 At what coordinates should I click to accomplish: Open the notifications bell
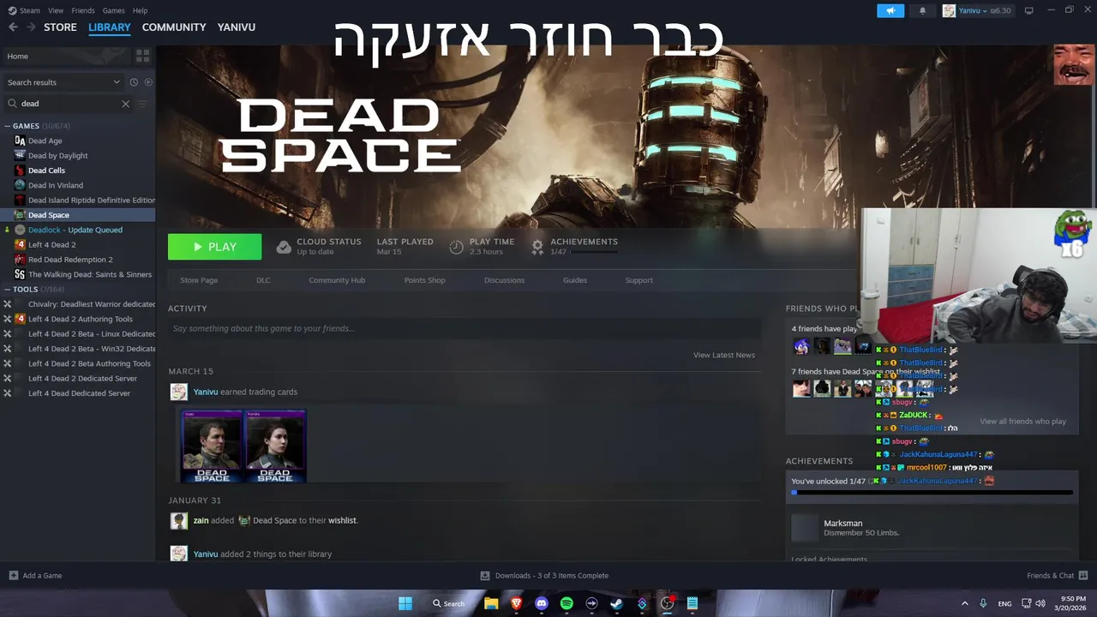(922, 10)
